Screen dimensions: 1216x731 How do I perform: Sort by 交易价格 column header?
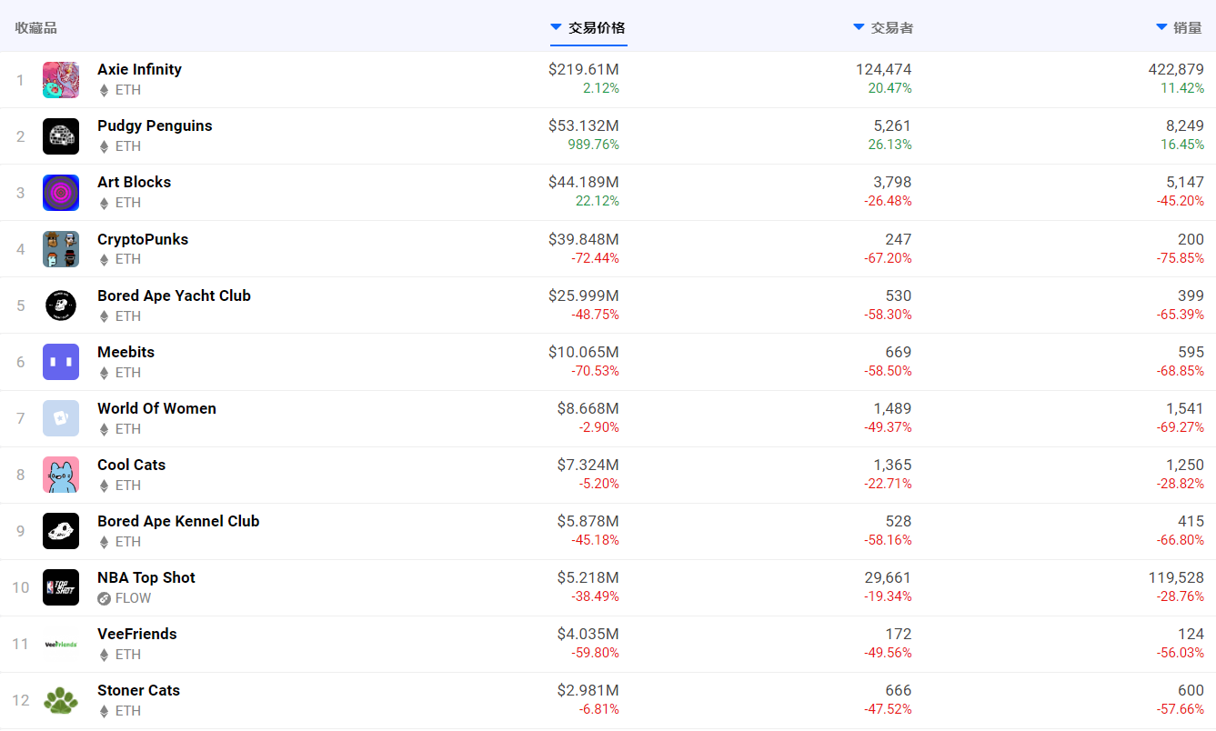588,28
